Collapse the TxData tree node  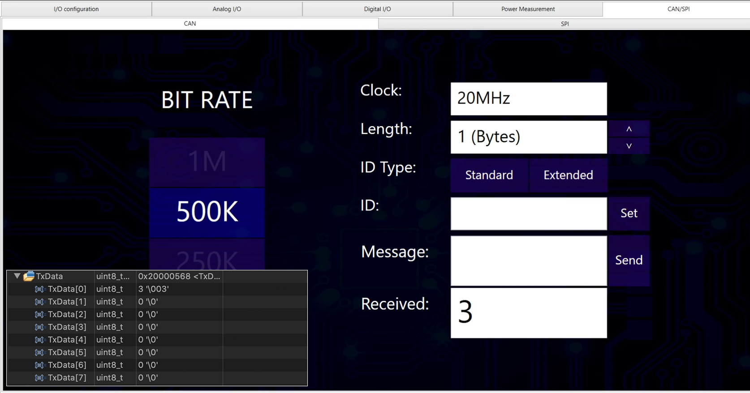tap(17, 276)
